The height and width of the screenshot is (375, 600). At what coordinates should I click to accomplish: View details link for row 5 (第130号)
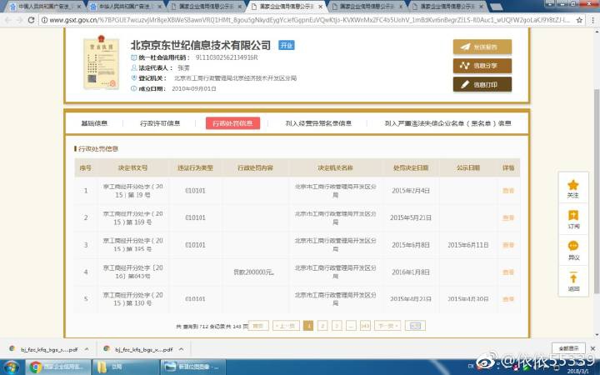(508, 299)
